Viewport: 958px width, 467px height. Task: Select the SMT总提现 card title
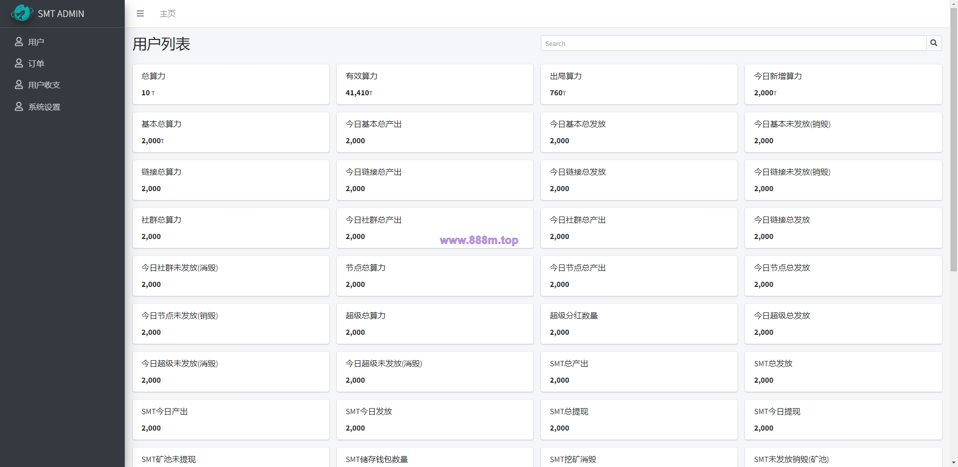(x=569, y=412)
